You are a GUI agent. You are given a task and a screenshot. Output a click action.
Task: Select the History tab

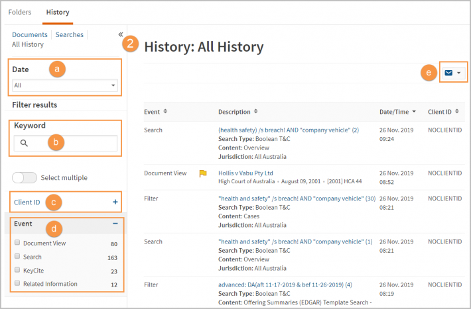click(x=58, y=13)
